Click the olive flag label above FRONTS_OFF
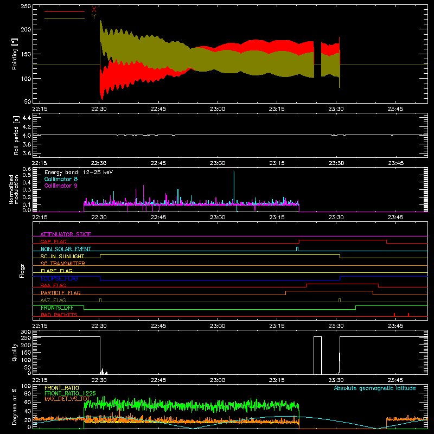 53,300
